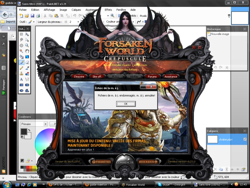Image resolution: width=250 pixels, height=188 pixels.
Task: Open the Fichier menu in Paint.NET
Action: coord(23,10)
